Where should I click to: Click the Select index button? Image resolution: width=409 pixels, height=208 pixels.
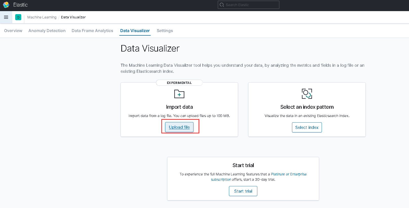pyautogui.click(x=307, y=127)
